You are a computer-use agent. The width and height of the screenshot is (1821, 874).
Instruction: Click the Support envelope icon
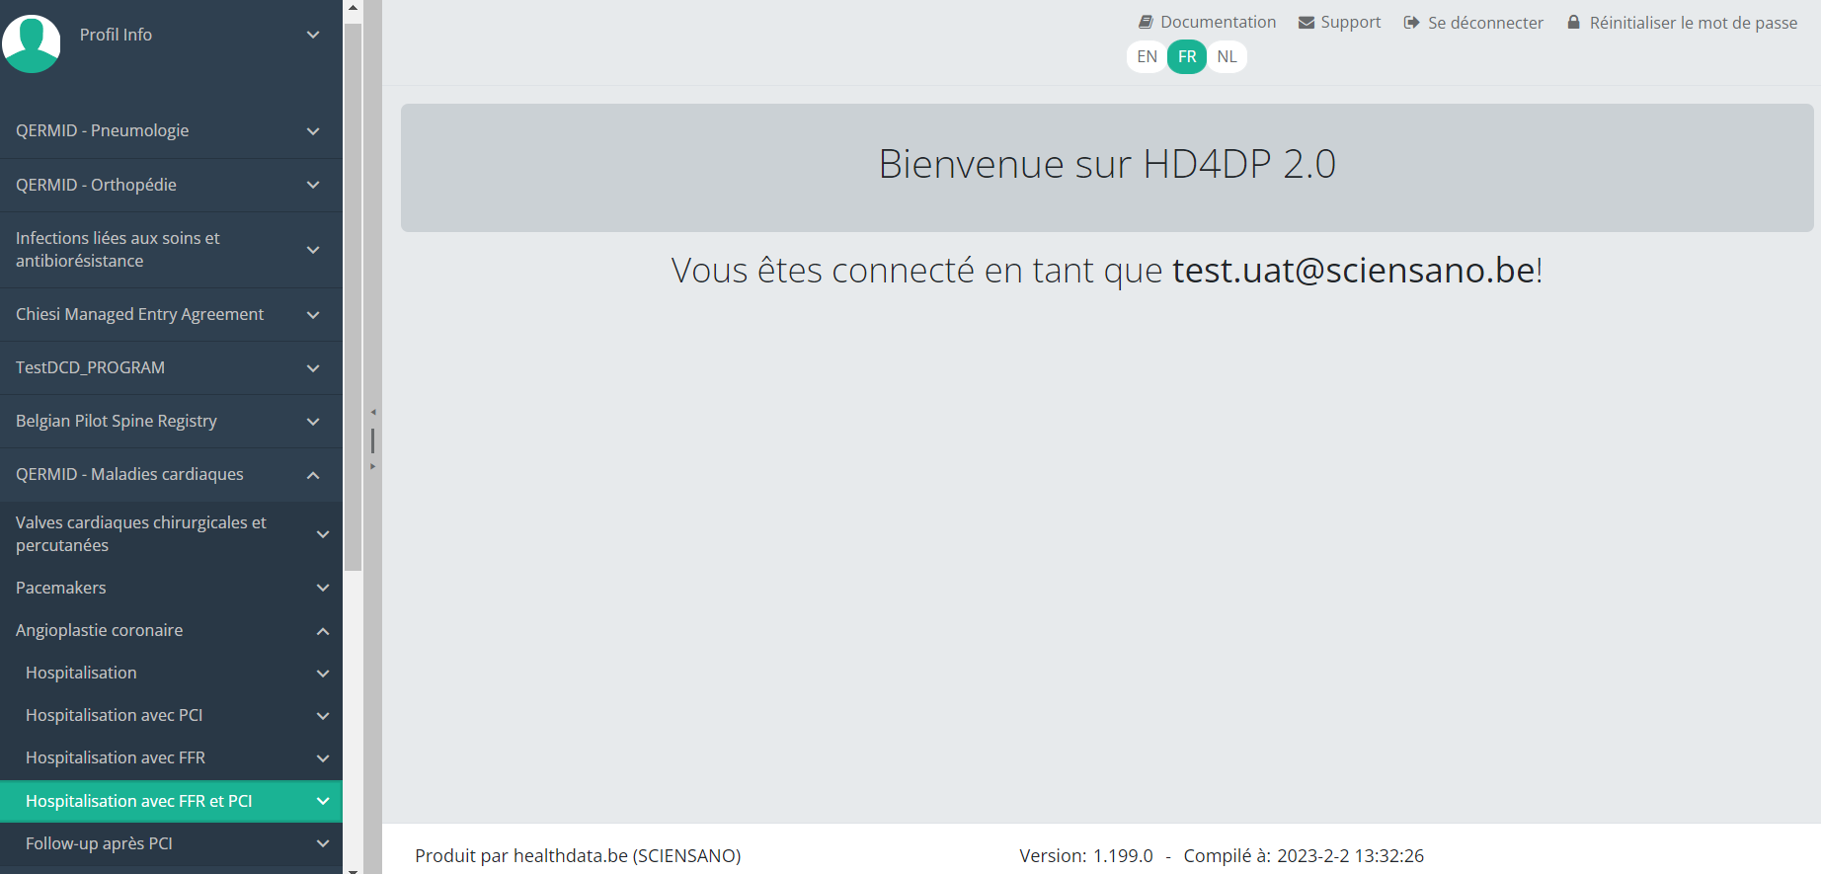pyautogui.click(x=1306, y=22)
